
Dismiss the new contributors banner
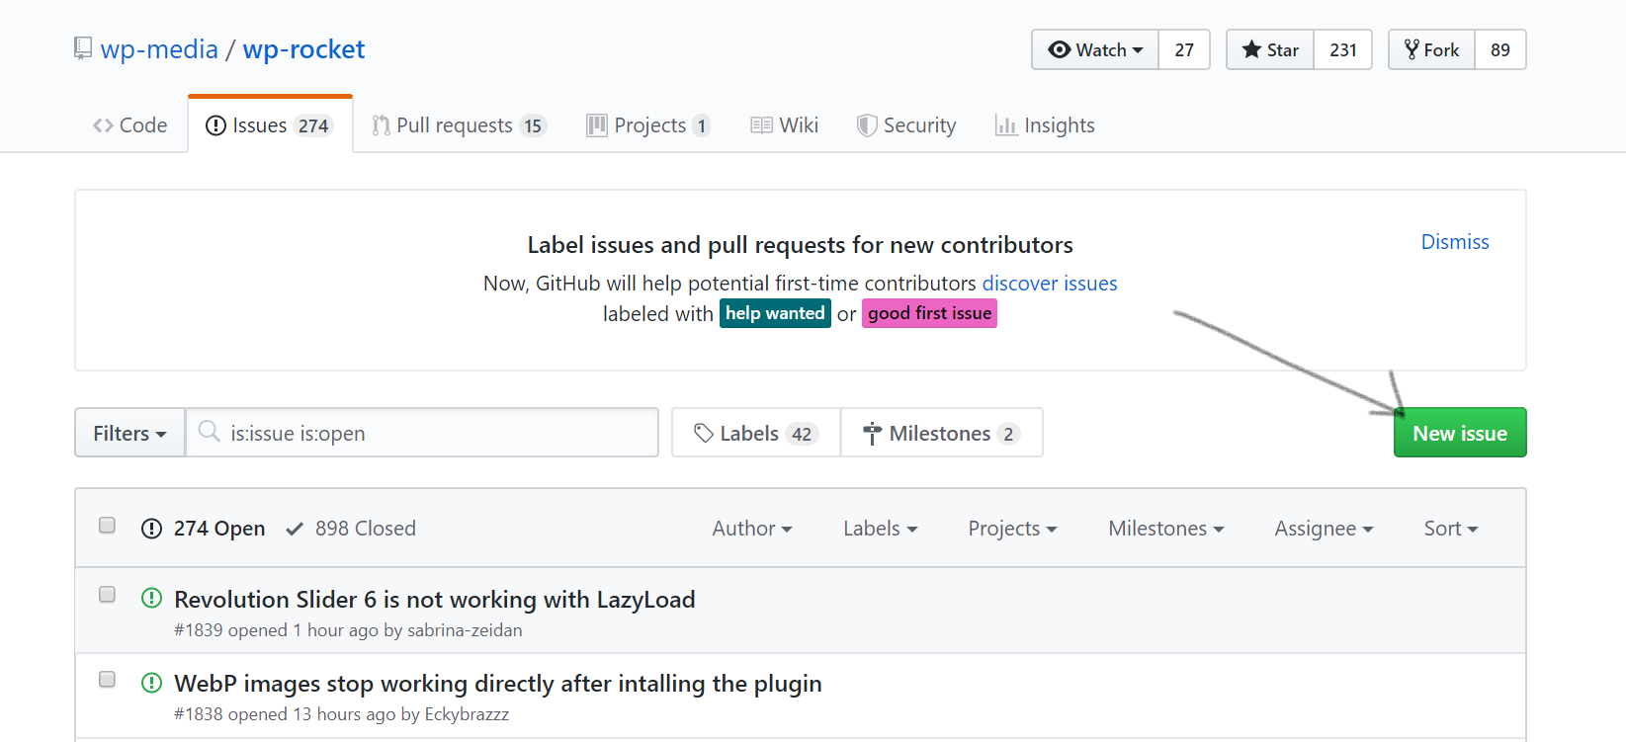(1454, 242)
